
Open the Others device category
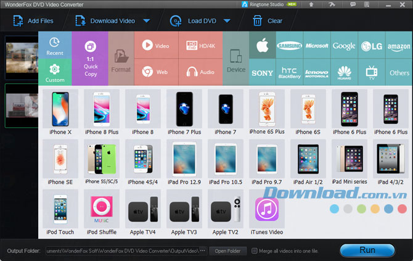[x=399, y=72]
